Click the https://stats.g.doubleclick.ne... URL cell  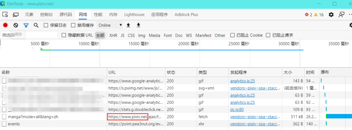click(x=136, y=110)
